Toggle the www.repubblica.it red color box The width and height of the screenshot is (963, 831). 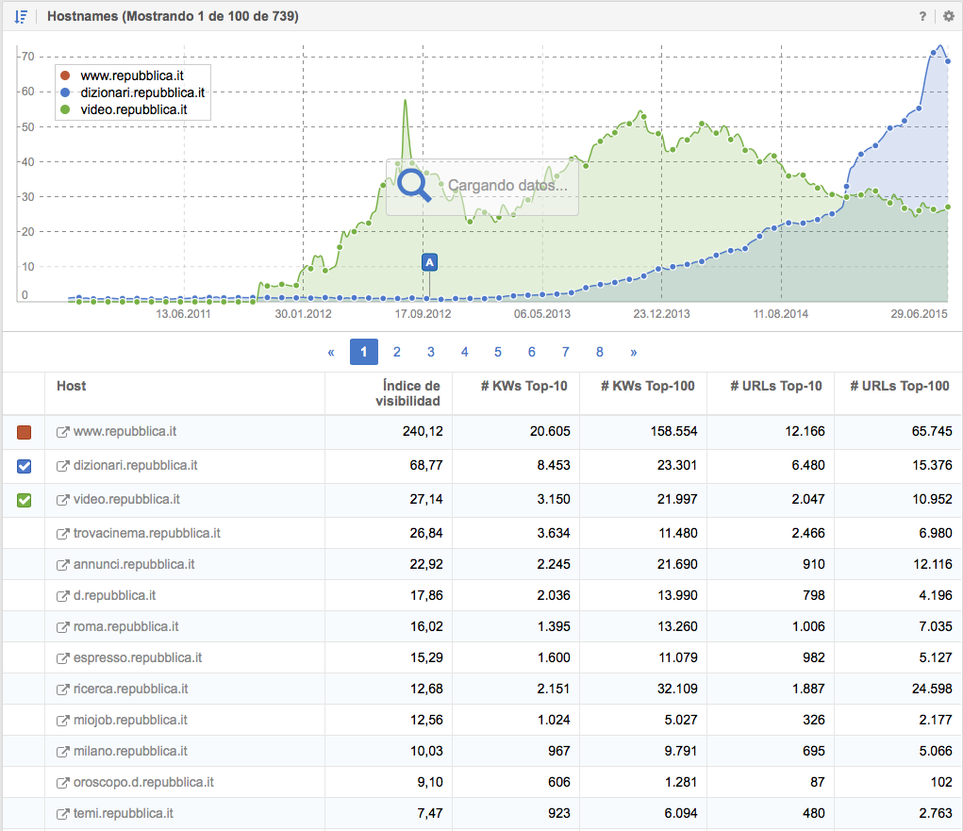pyautogui.click(x=25, y=432)
